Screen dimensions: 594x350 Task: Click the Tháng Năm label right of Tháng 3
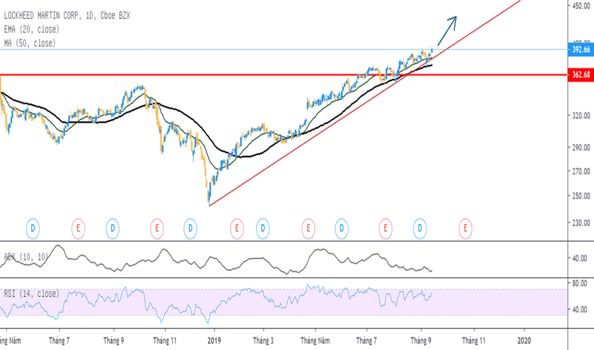coord(315,340)
